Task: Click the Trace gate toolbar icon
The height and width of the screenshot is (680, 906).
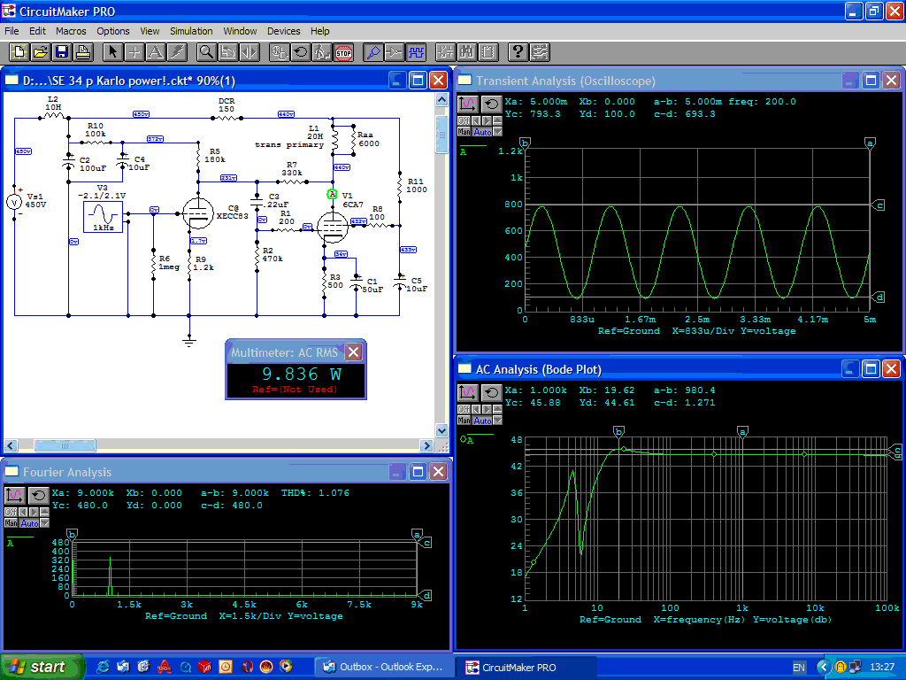Action: [x=395, y=52]
